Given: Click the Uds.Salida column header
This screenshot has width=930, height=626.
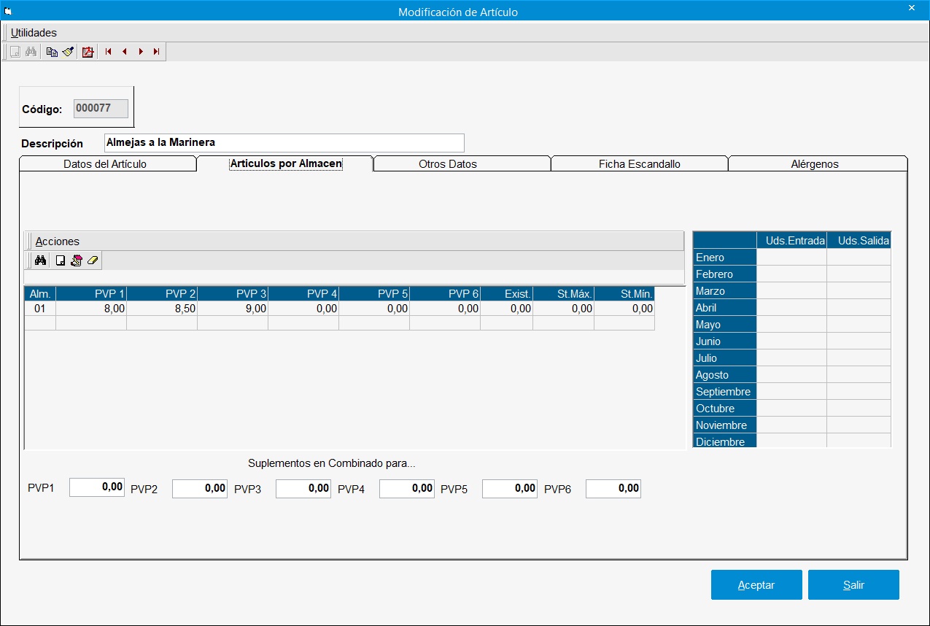Looking at the screenshot, I should click(x=859, y=240).
